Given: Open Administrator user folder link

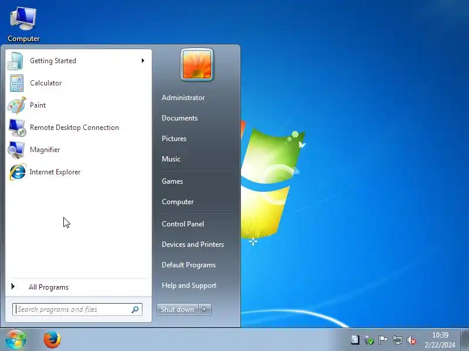Looking at the screenshot, I should [x=183, y=98].
